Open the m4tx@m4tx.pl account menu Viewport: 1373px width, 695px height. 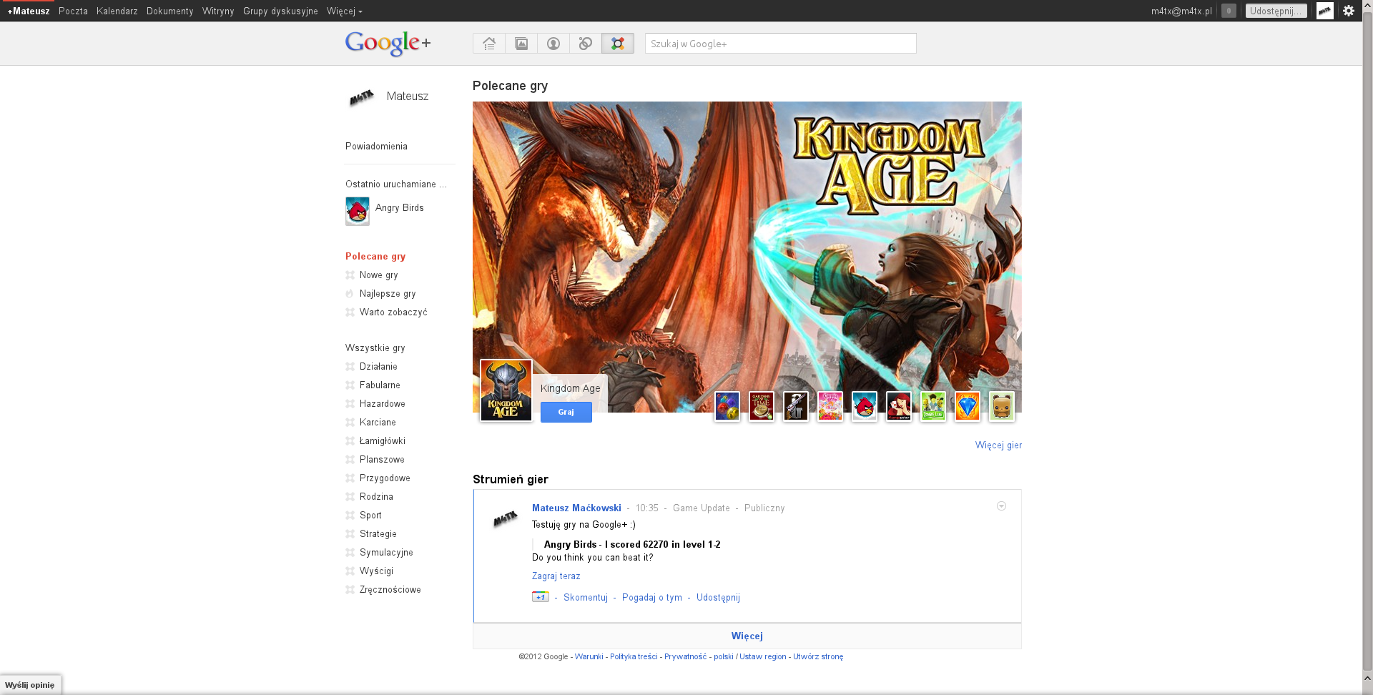click(x=1181, y=11)
